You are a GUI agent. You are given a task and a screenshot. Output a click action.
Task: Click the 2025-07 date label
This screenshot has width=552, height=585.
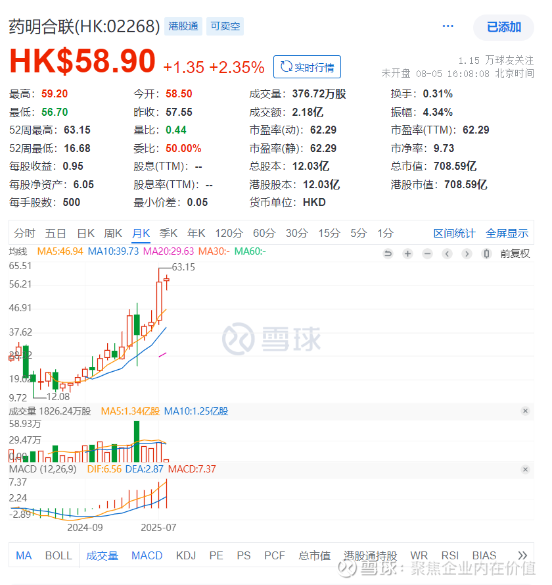(158, 528)
